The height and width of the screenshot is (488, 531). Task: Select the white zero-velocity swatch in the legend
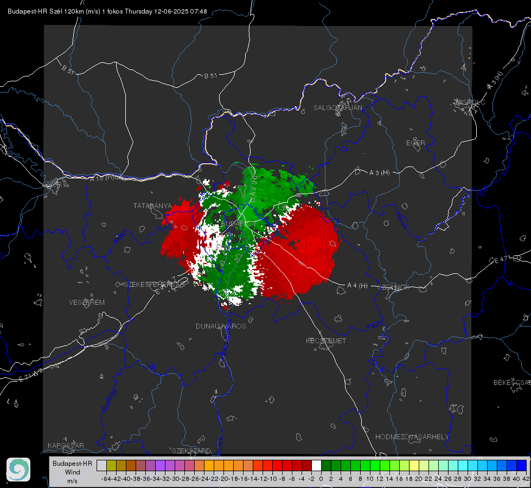tap(316, 466)
